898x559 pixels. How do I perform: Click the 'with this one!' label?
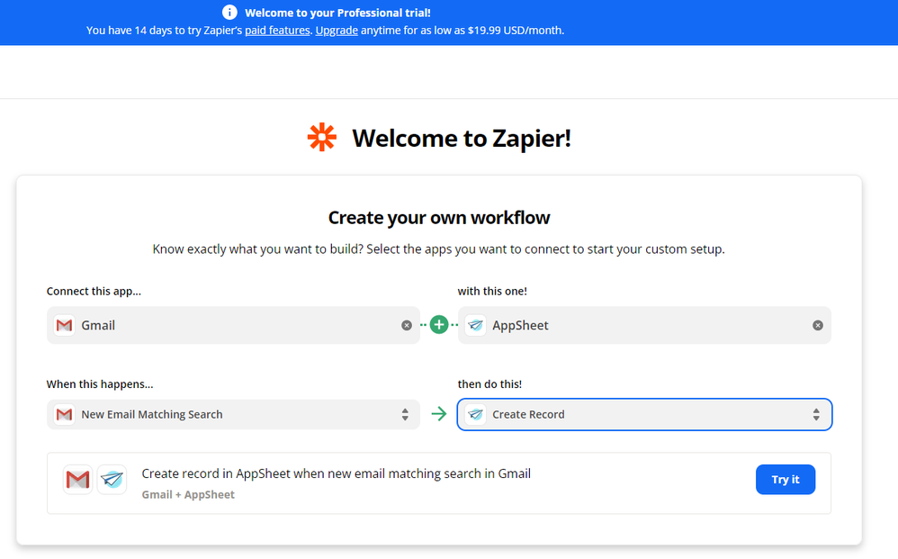click(492, 291)
